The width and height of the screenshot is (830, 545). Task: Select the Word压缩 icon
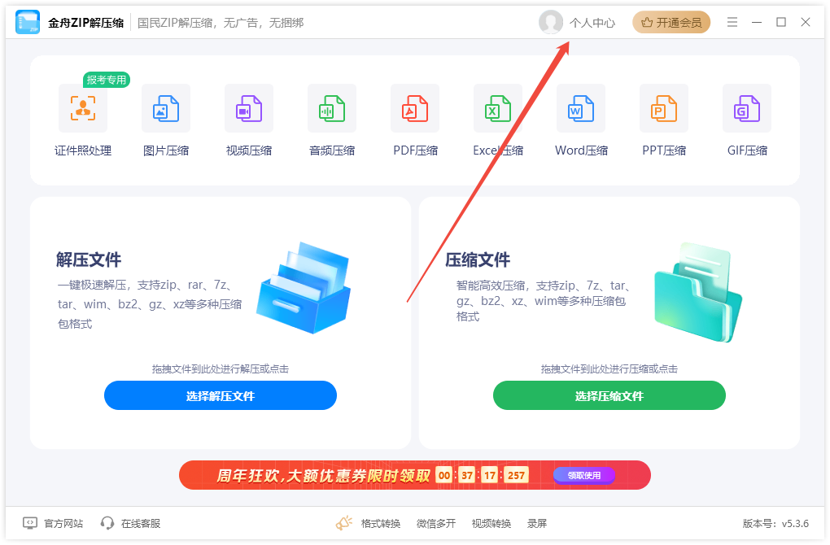click(x=581, y=108)
